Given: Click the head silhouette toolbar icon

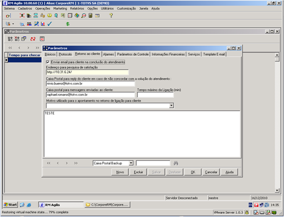Looking at the screenshot, I should [56, 15].
